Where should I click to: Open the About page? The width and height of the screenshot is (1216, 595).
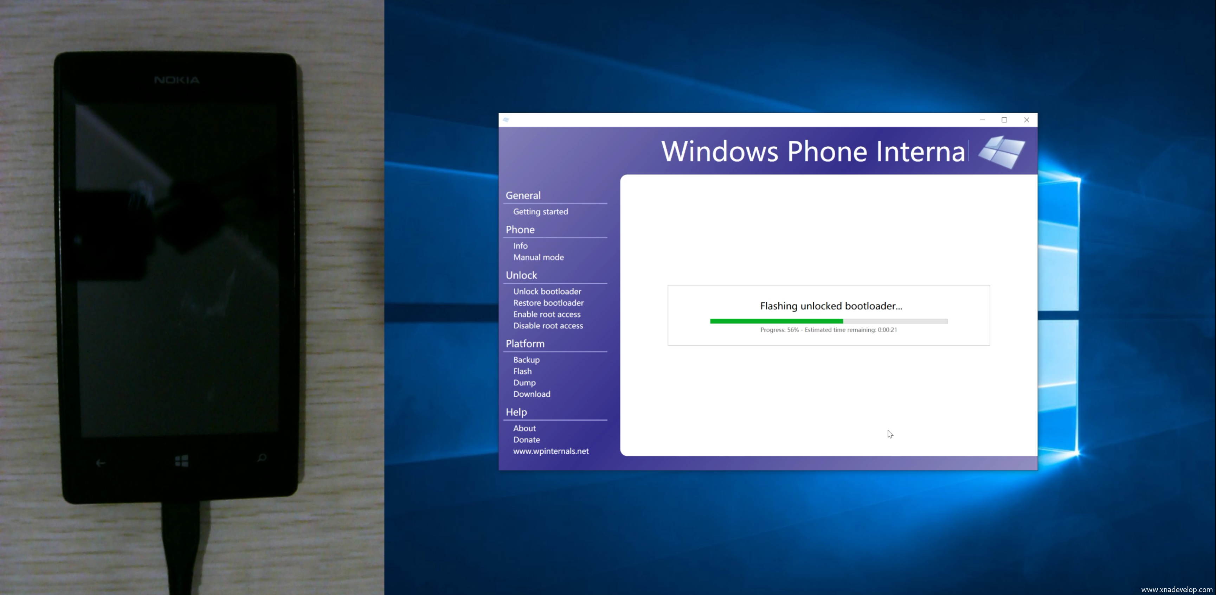[x=525, y=428]
